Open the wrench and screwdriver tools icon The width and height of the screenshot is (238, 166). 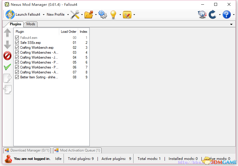pyautogui.click(x=75, y=15)
